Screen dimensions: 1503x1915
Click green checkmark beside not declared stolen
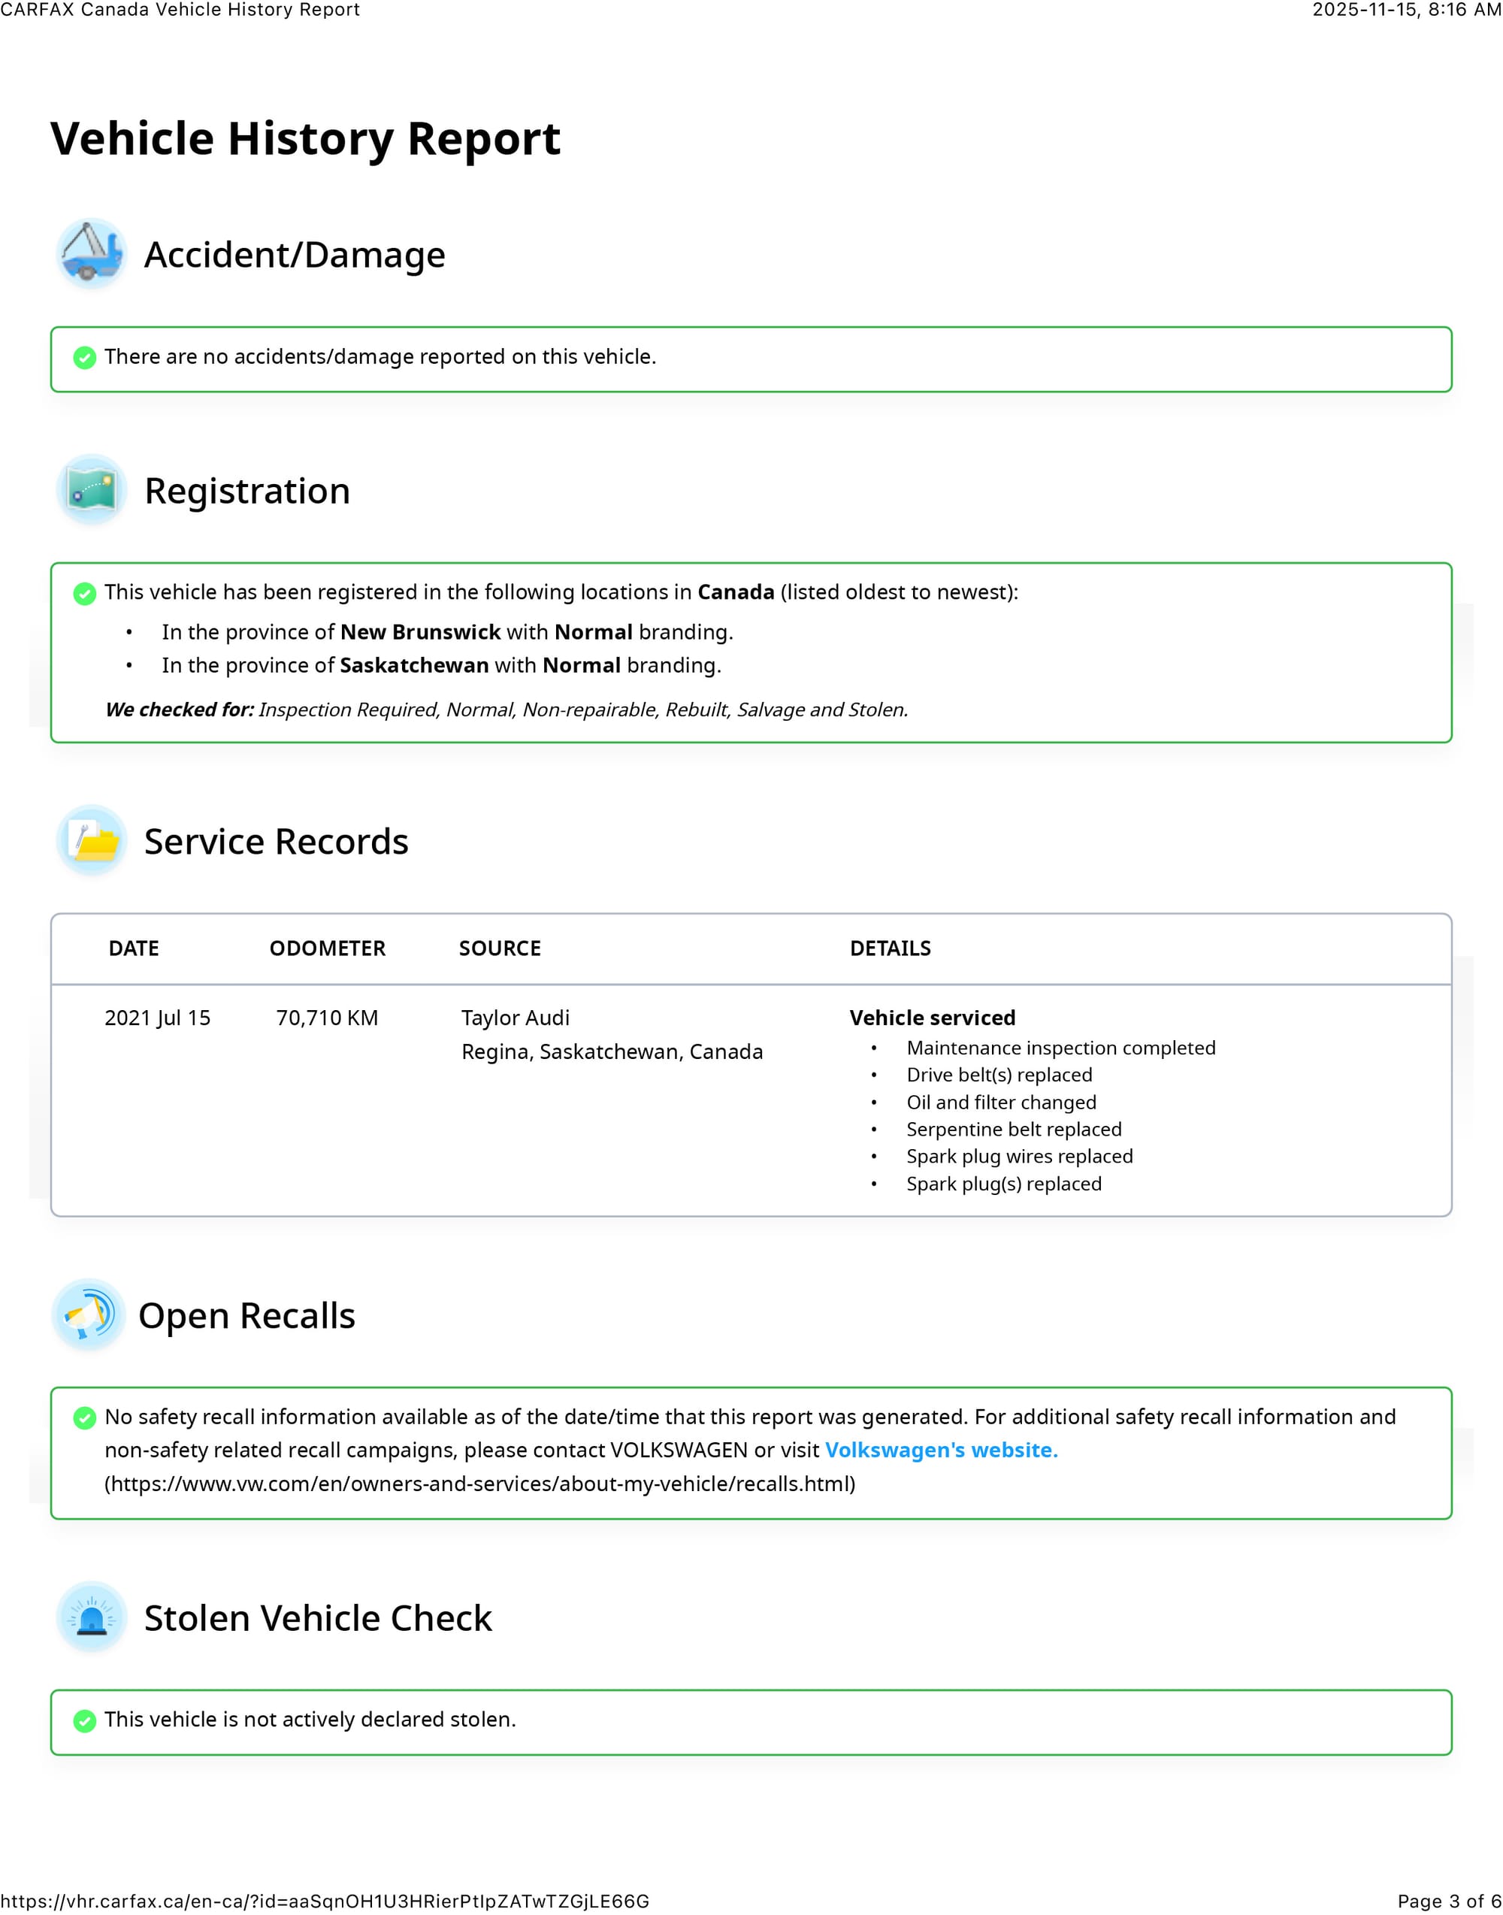pyautogui.click(x=84, y=1720)
